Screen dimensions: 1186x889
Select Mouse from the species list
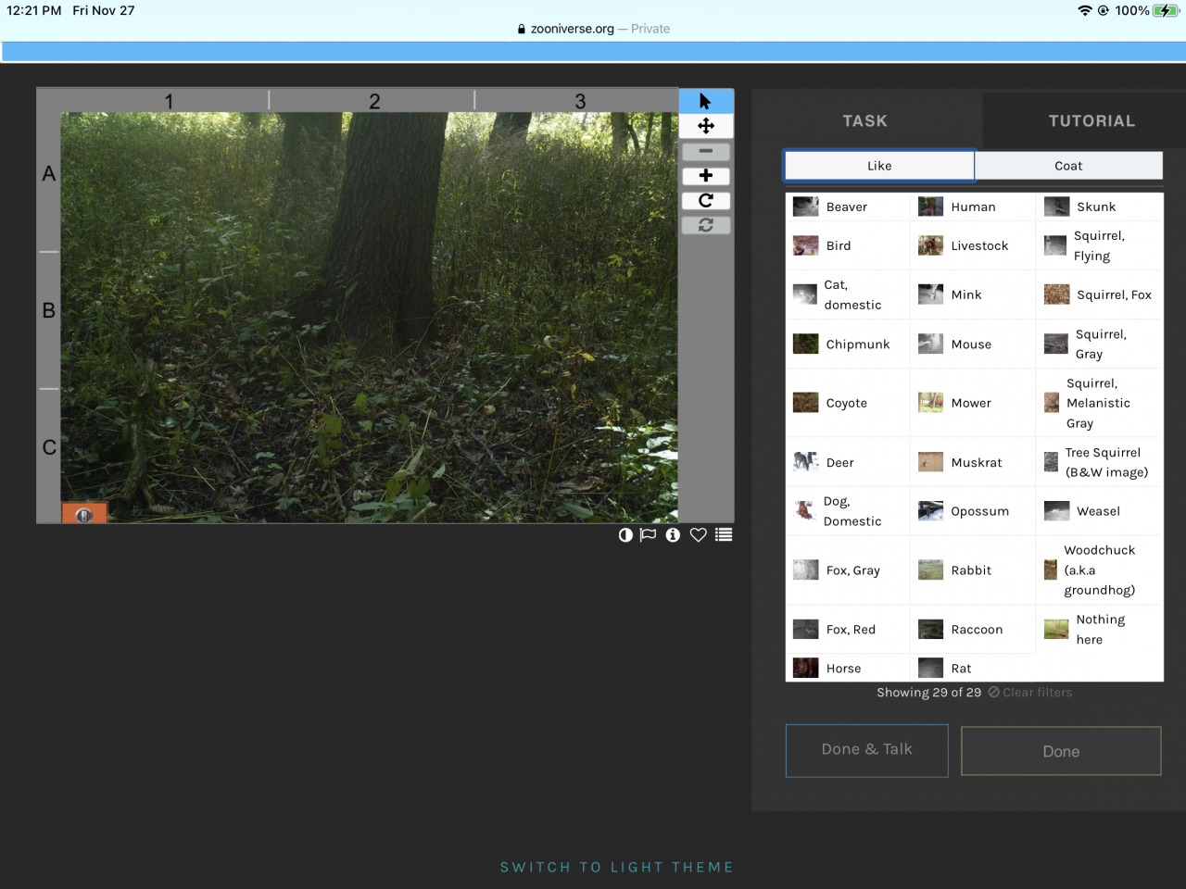(973, 344)
